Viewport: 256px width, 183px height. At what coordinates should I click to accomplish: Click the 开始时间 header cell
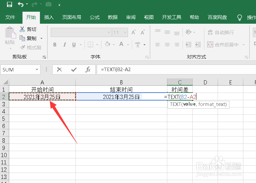pos(42,89)
